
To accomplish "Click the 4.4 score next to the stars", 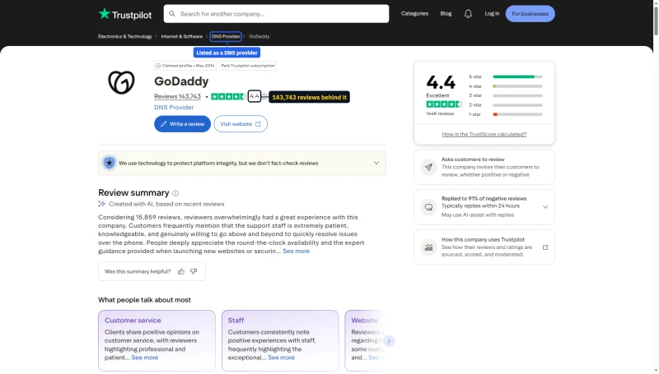I will tap(255, 96).
